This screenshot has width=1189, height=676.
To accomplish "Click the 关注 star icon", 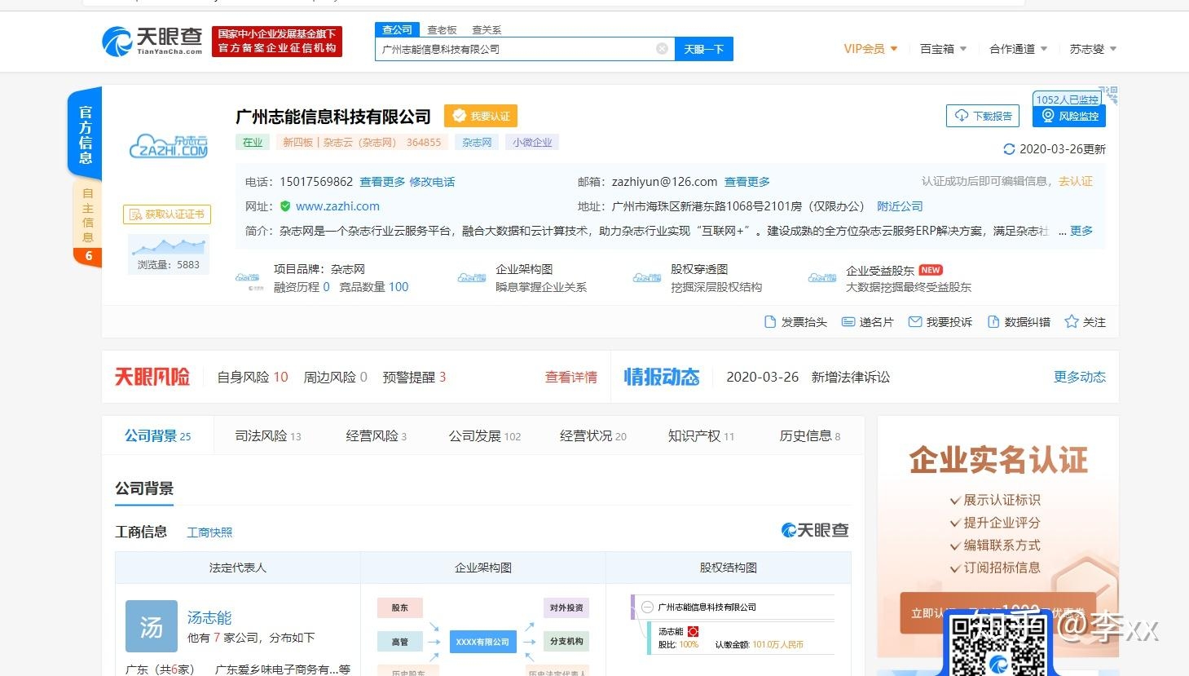I will coord(1072,321).
